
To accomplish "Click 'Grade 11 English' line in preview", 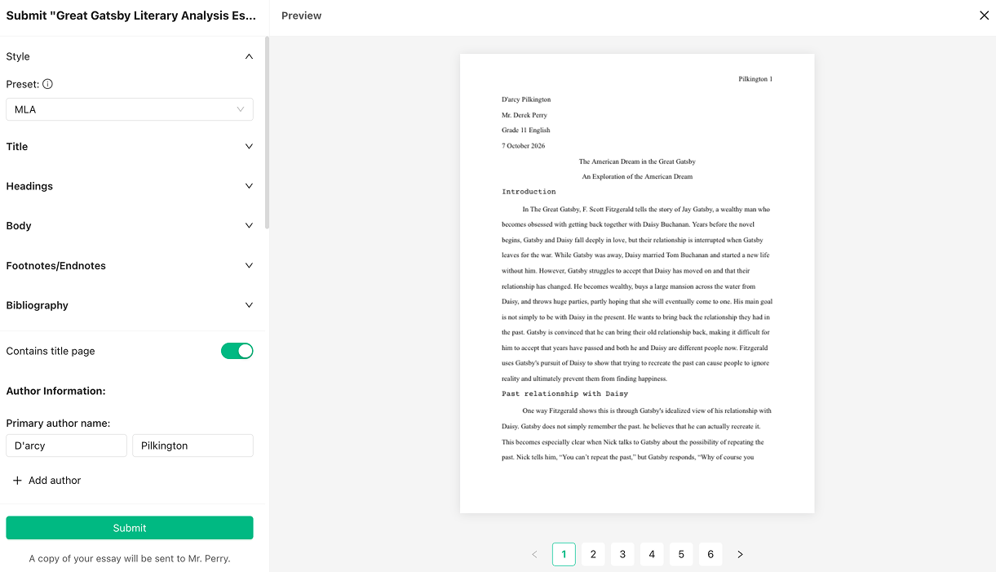I will [x=526, y=131].
